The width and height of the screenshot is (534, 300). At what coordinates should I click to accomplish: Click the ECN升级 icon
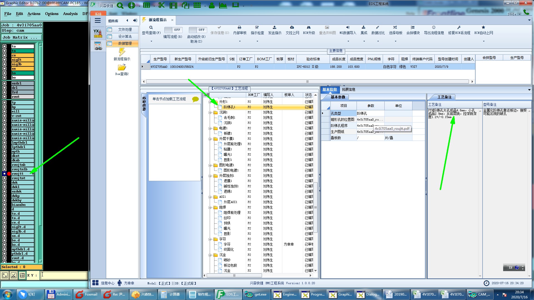click(309, 27)
